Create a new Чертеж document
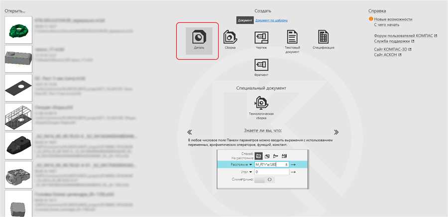The height and width of the screenshot is (217, 448). [261, 39]
